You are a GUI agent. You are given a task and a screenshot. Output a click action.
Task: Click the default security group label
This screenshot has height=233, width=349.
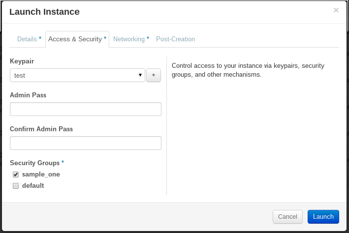coord(33,185)
